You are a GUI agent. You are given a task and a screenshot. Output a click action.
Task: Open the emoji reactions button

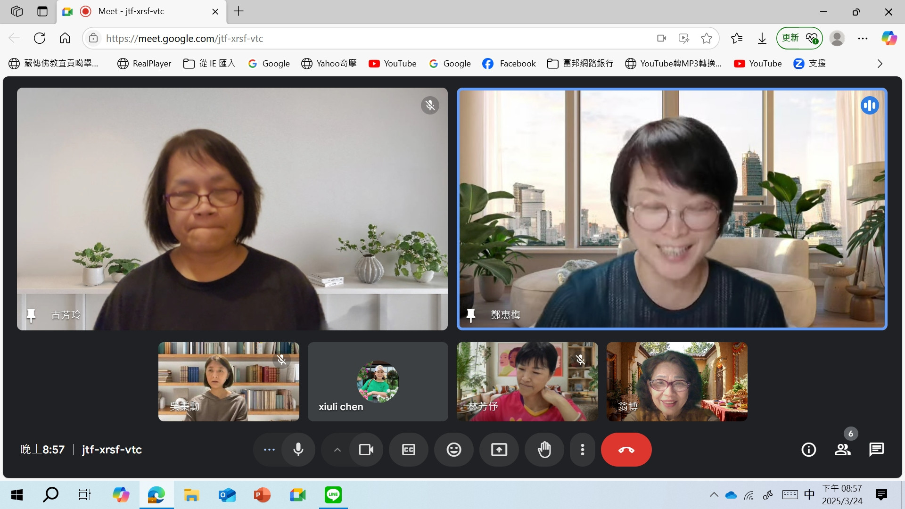(453, 450)
